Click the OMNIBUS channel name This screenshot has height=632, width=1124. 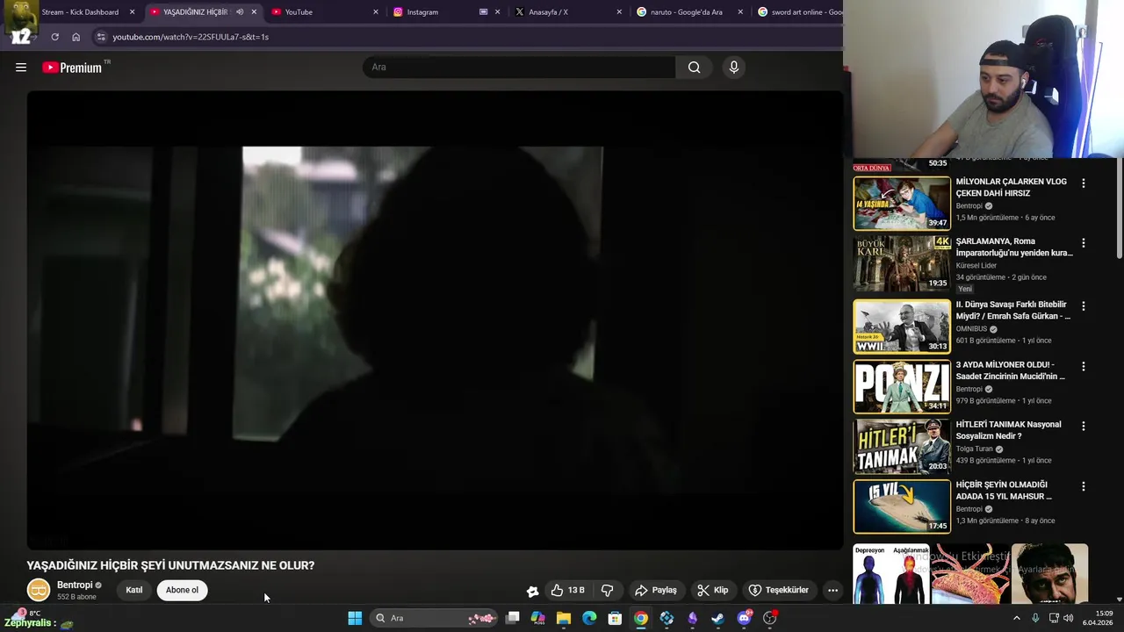(971, 329)
